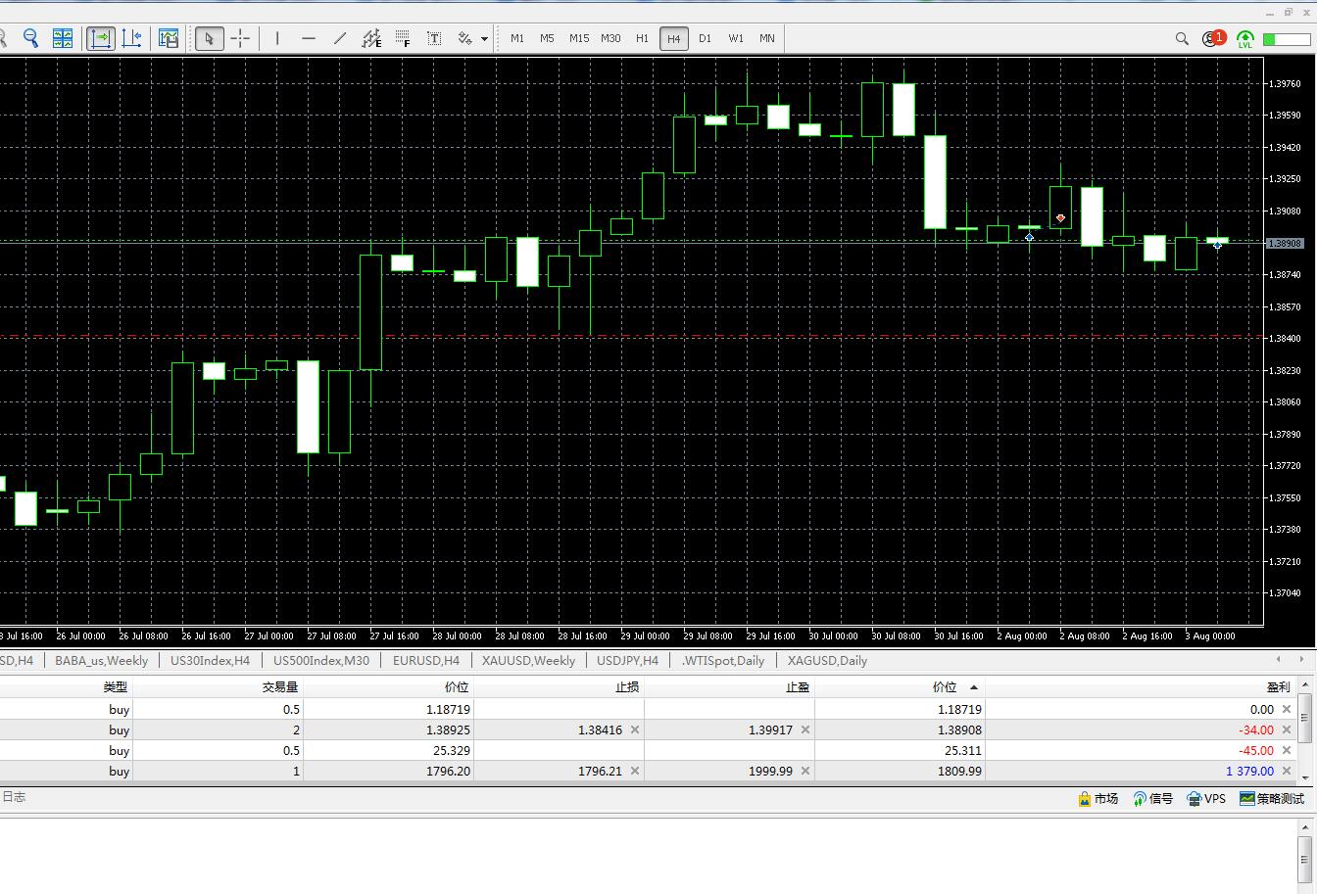Screen dimensions: 1317x894
Task: Switch chart to M5 timeframe
Action: coord(547,38)
